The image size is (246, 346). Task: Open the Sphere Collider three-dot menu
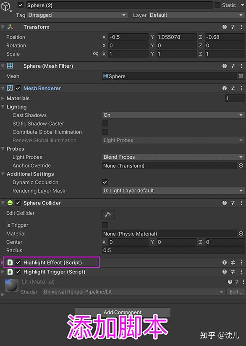click(x=241, y=203)
